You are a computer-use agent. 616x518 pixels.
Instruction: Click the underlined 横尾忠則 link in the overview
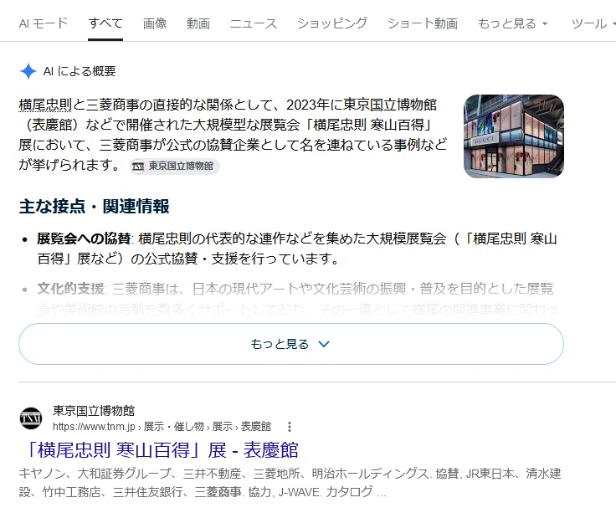(x=45, y=105)
